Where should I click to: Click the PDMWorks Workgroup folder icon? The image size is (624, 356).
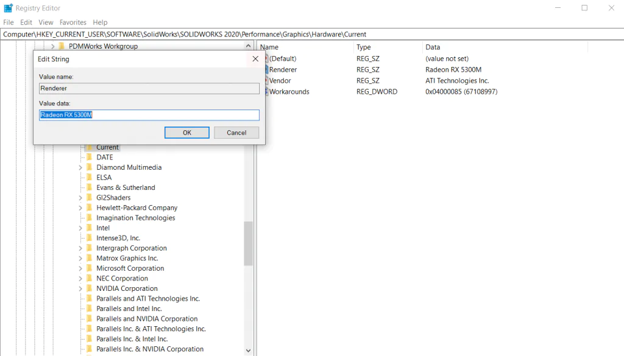(62, 46)
